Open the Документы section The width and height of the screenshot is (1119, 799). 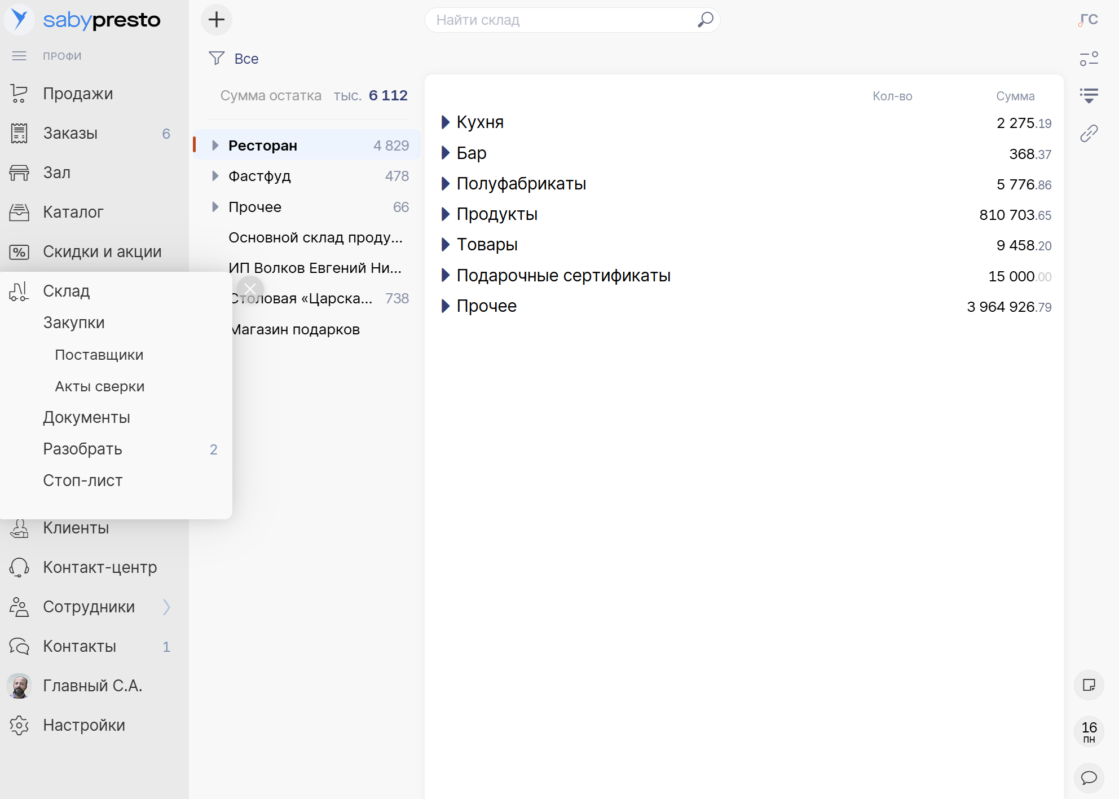tap(87, 417)
